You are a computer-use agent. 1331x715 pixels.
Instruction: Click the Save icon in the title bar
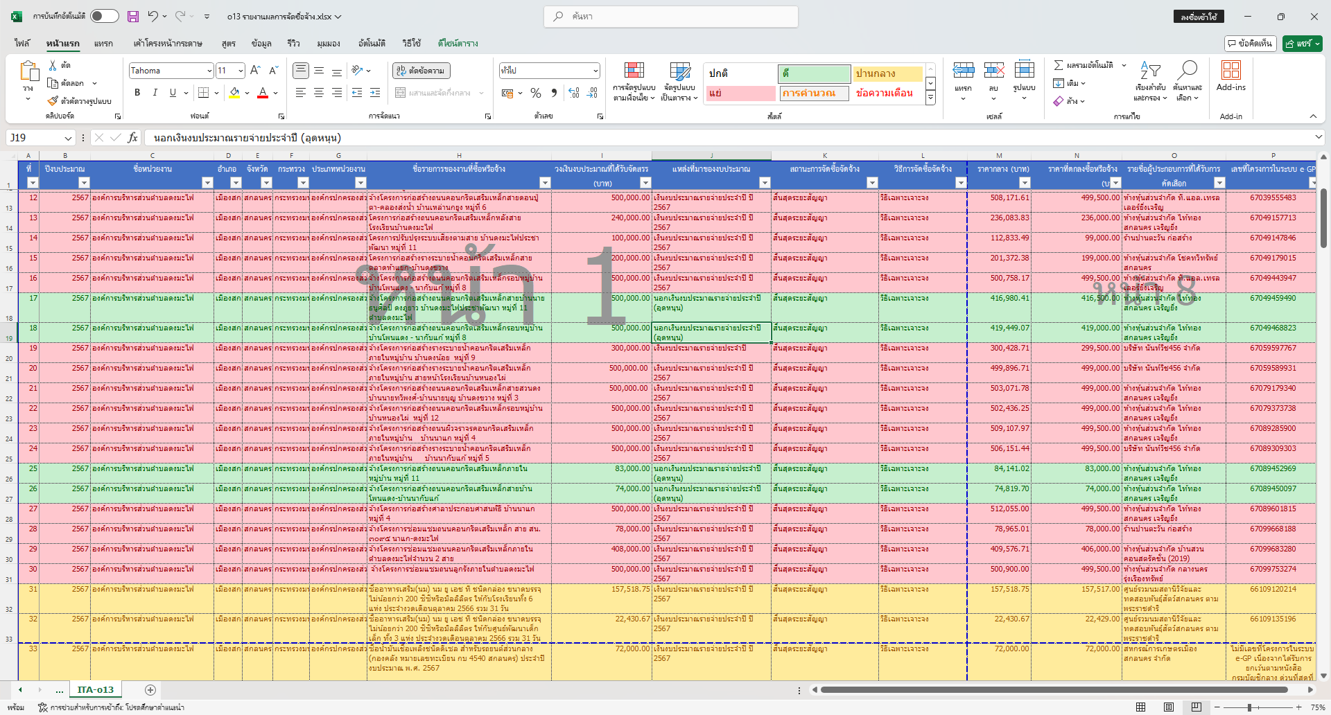point(133,17)
